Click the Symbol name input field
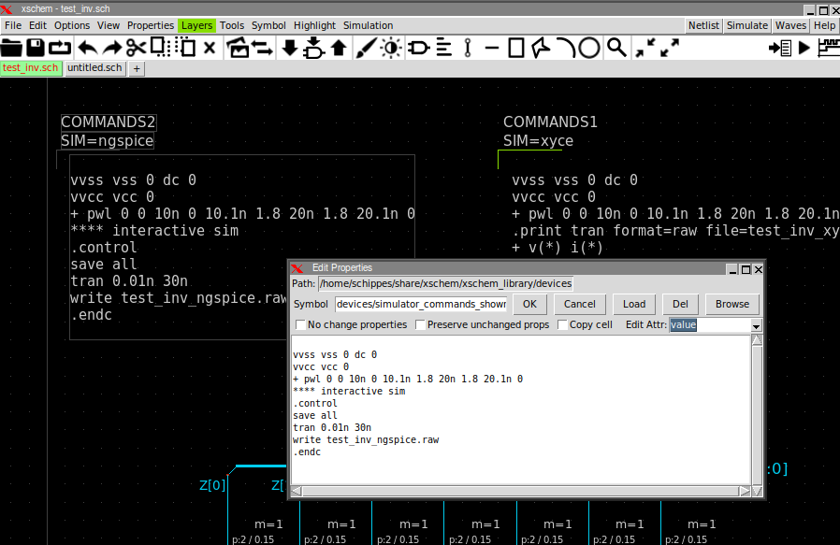 click(x=421, y=304)
